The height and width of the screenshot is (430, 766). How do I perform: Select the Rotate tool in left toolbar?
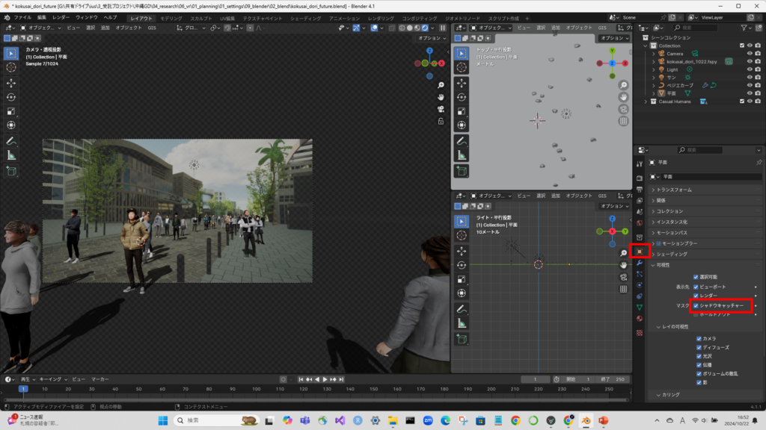(11, 97)
